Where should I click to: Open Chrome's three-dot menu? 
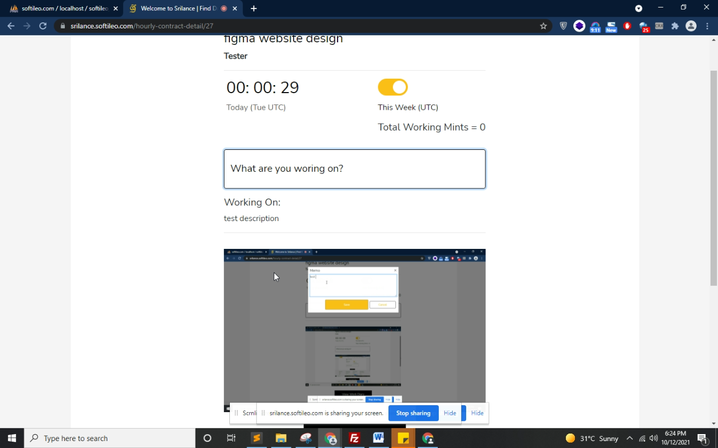pyautogui.click(x=707, y=26)
